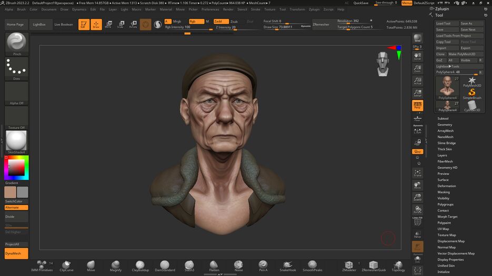This screenshot has width=492, height=276.
Task: Expand the Deformation section
Action: point(447,186)
